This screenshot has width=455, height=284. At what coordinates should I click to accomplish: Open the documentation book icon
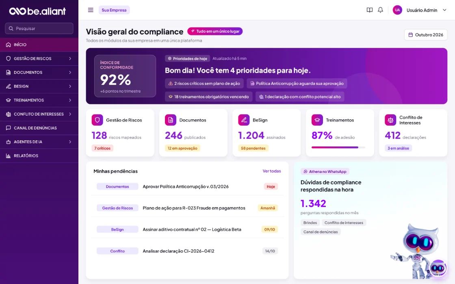(x=369, y=10)
